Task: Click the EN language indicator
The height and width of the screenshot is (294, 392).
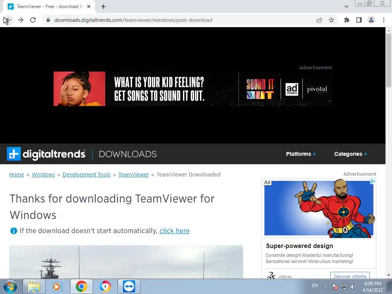Action: pos(315,286)
